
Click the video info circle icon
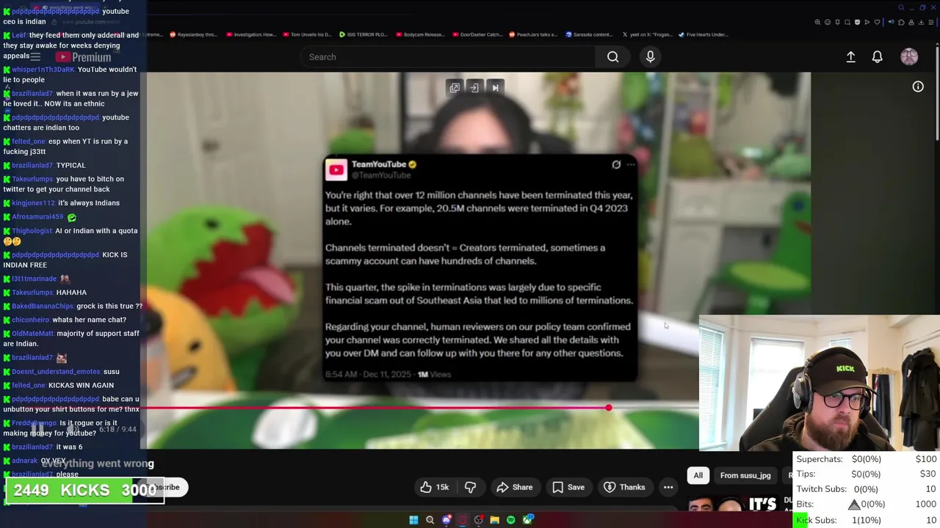[x=918, y=87]
